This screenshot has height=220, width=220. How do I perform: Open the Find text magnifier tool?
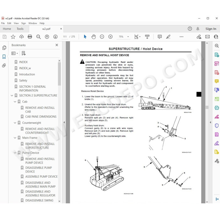click(x=38, y=37)
